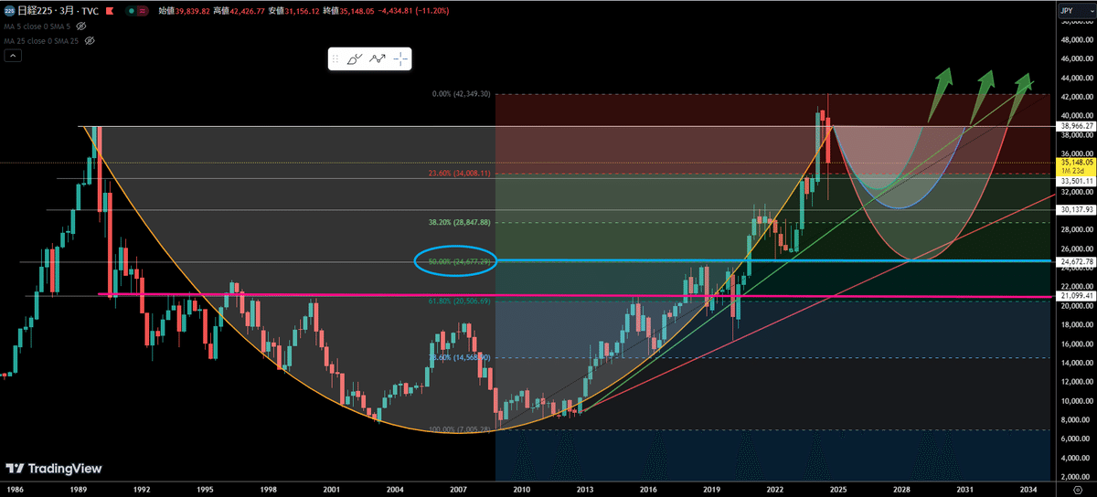Collapse the indicator legend with chevron
1097x497 pixels.
(x=13, y=56)
